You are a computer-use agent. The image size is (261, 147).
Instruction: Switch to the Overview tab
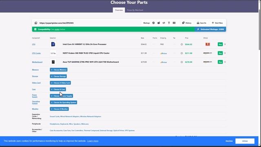pyautogui.click(x=119, y=10)
